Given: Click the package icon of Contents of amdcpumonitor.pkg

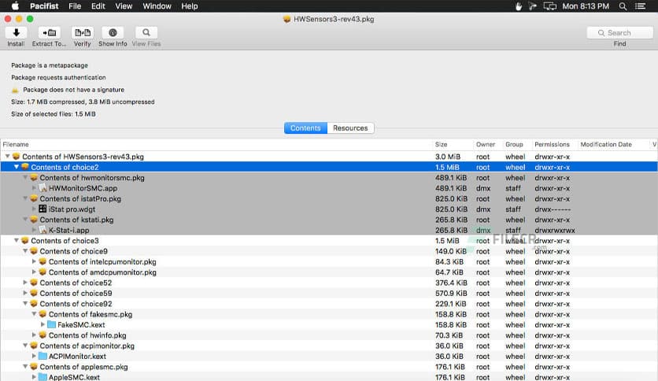Looking at the screenshot, I should [x=43, y=272].
